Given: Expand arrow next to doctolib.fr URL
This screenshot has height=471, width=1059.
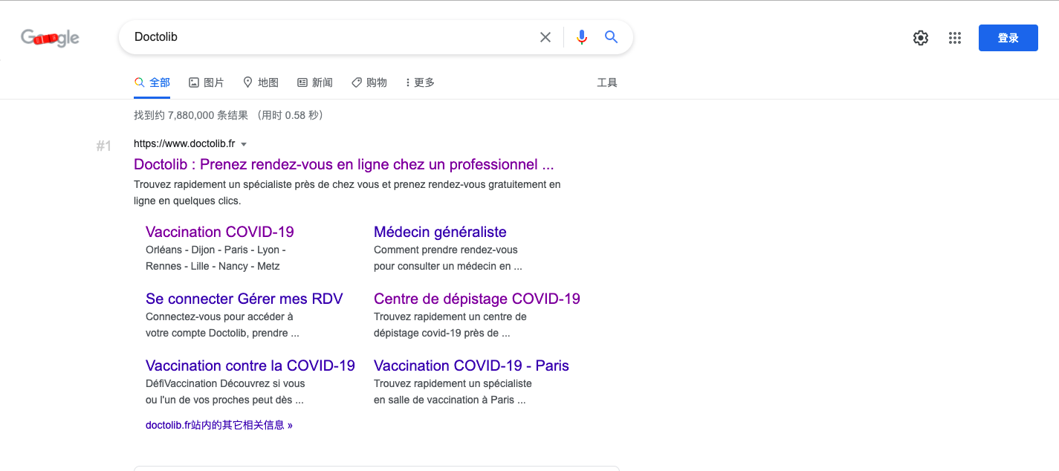Looking at the screenshot, I should [244, 144].
